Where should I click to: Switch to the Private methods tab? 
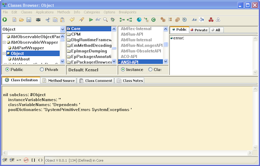coord(199,30)
